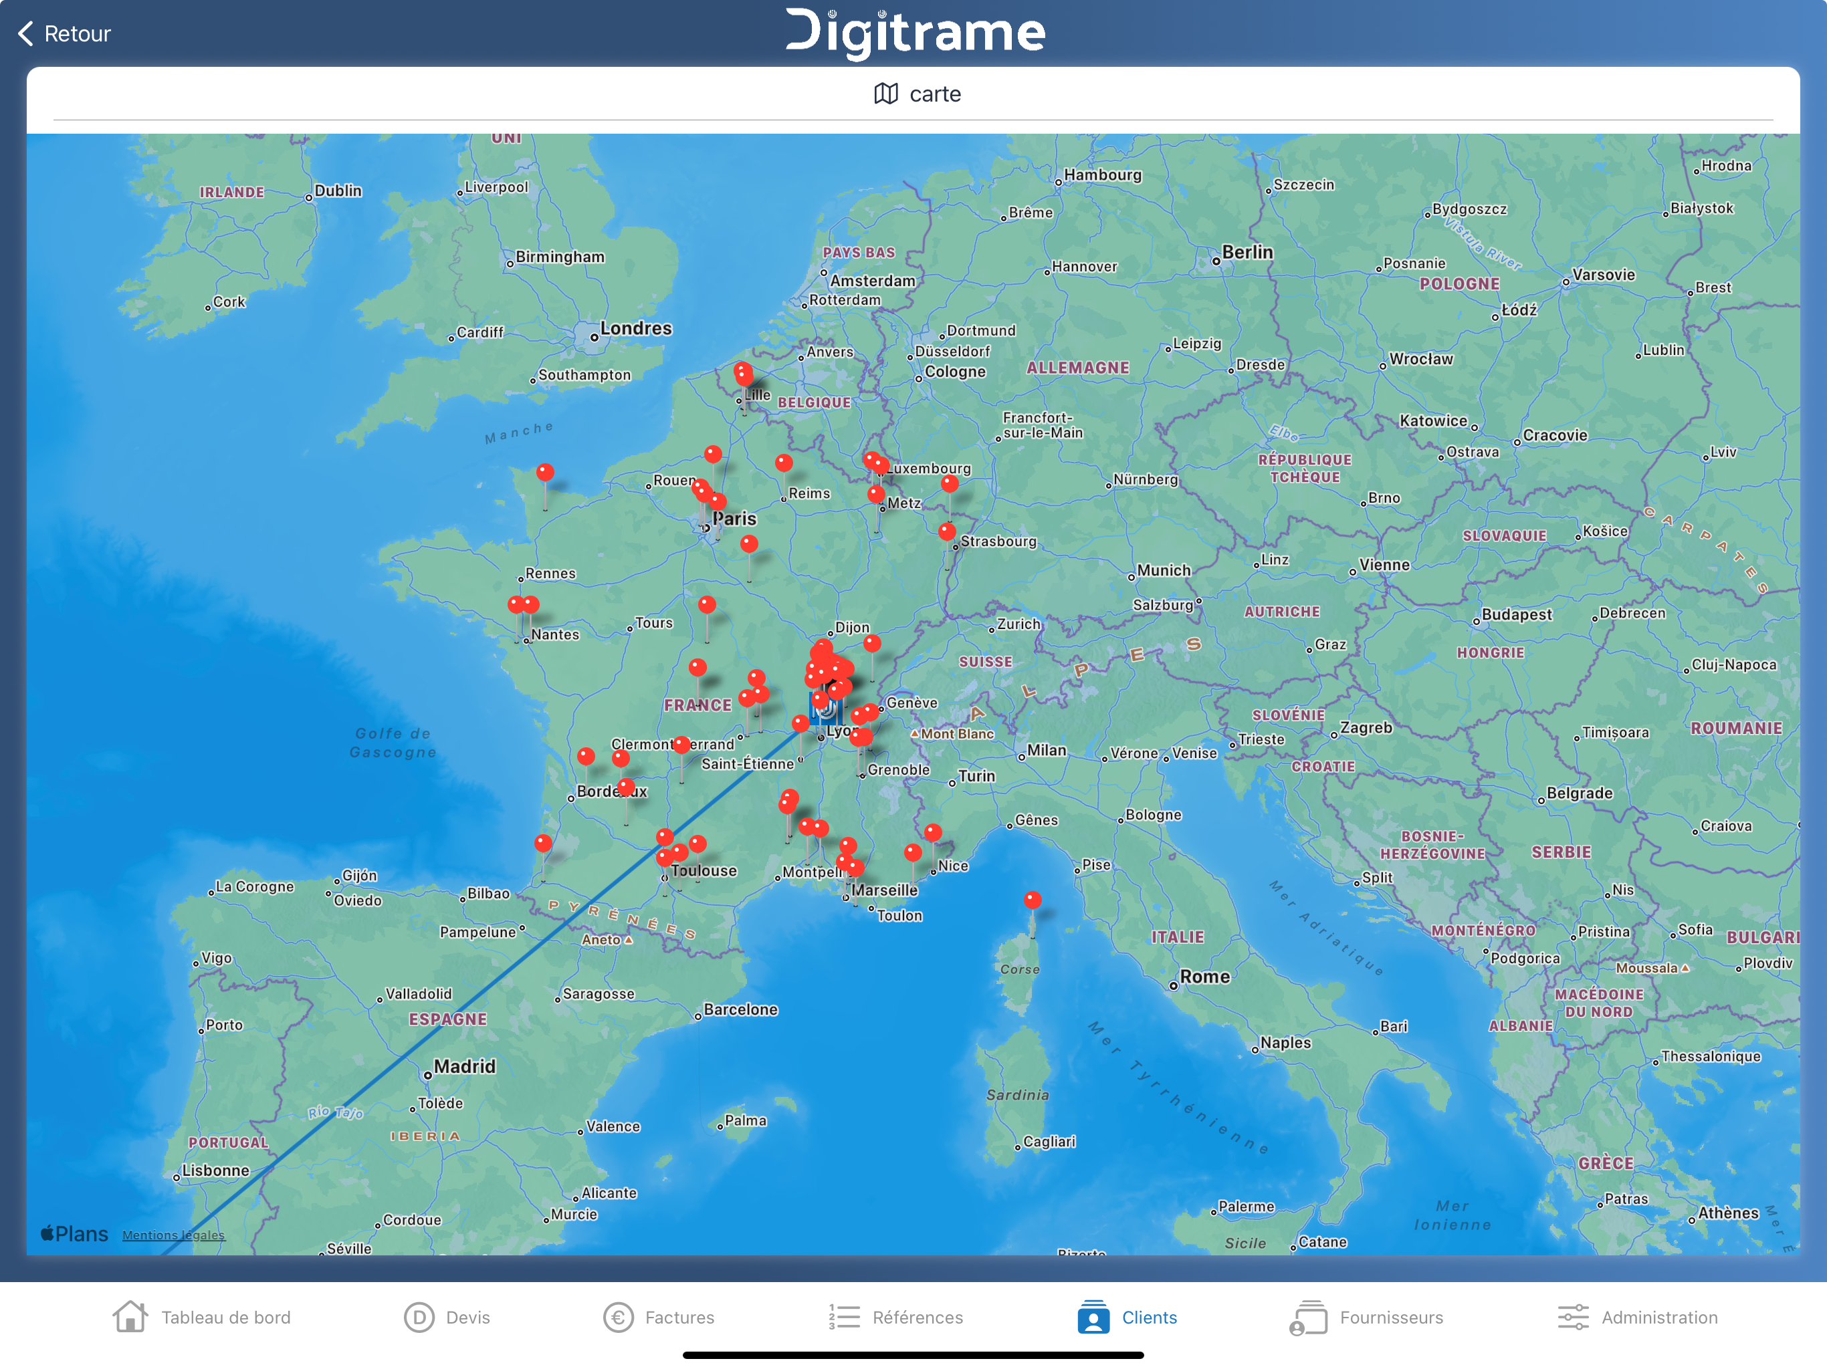
Task: Click the Nantes city label
Action: pos(555,634)
